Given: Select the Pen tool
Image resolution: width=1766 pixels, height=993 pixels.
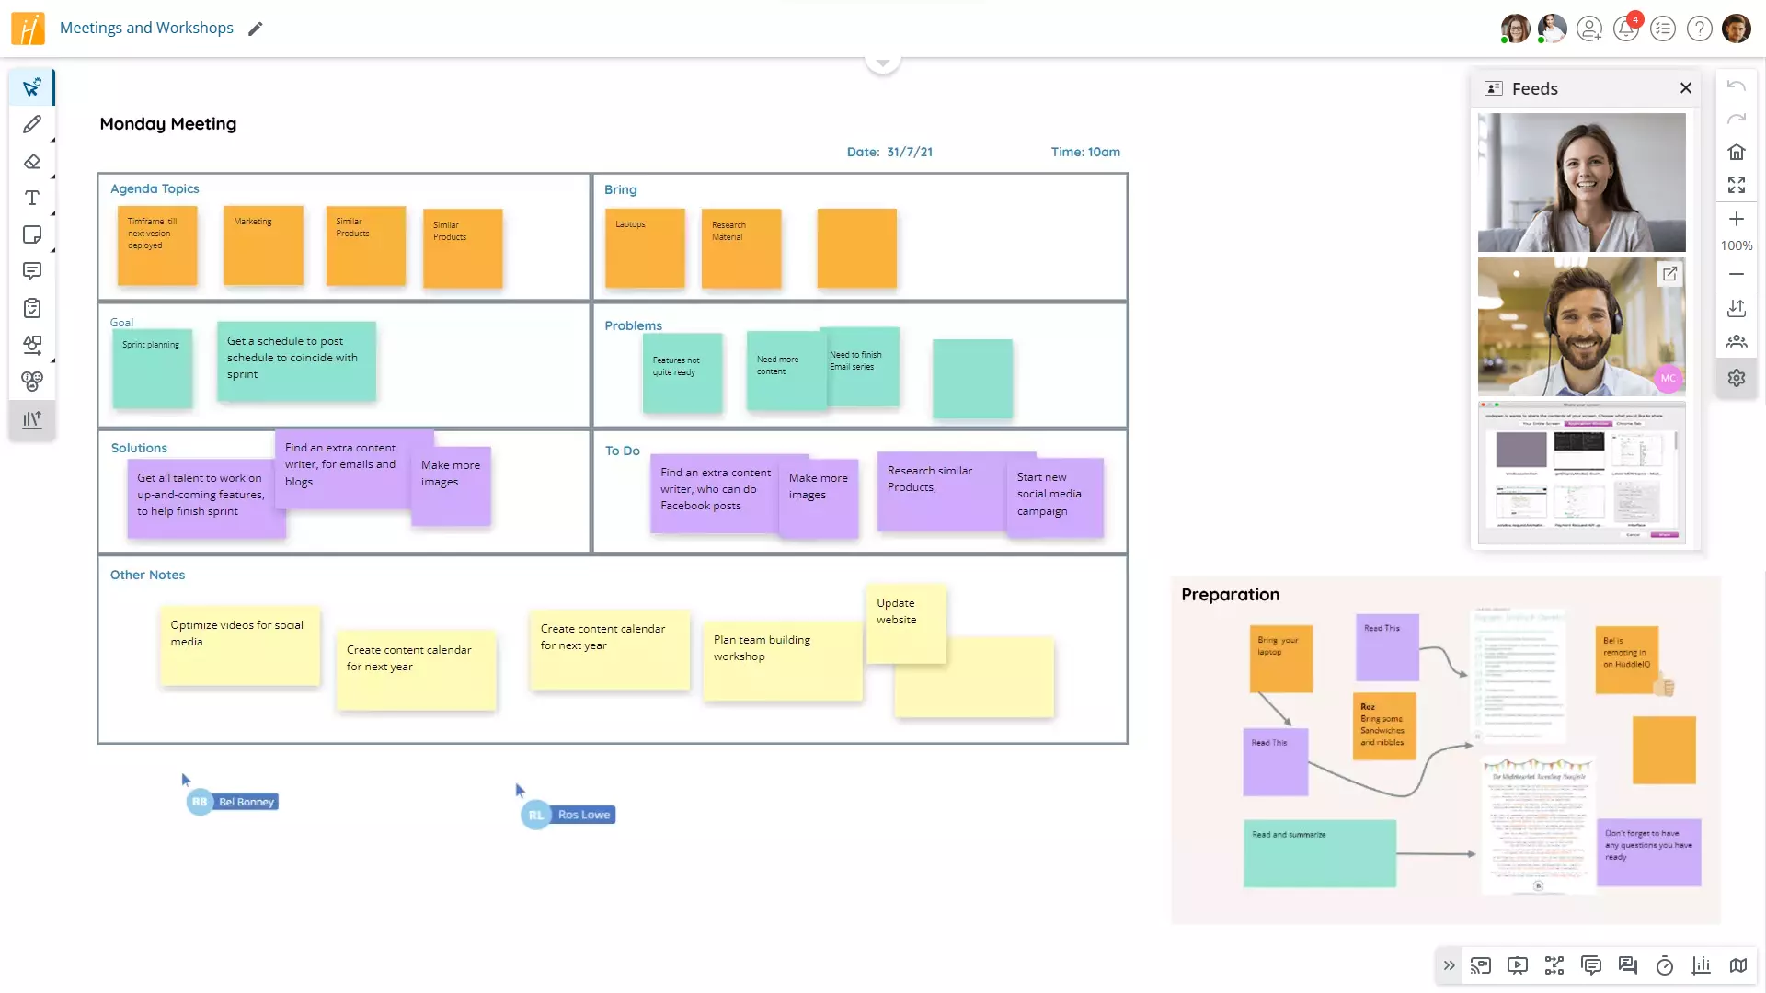Looking at the screenshot, I should 32,124.
